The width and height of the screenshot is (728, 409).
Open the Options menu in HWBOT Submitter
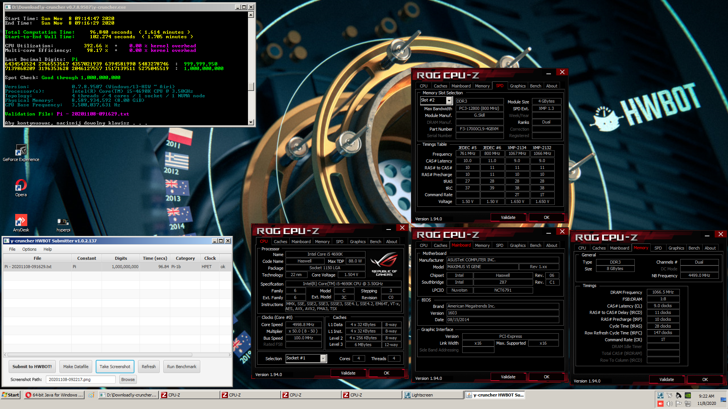click(x=29, y=249)
